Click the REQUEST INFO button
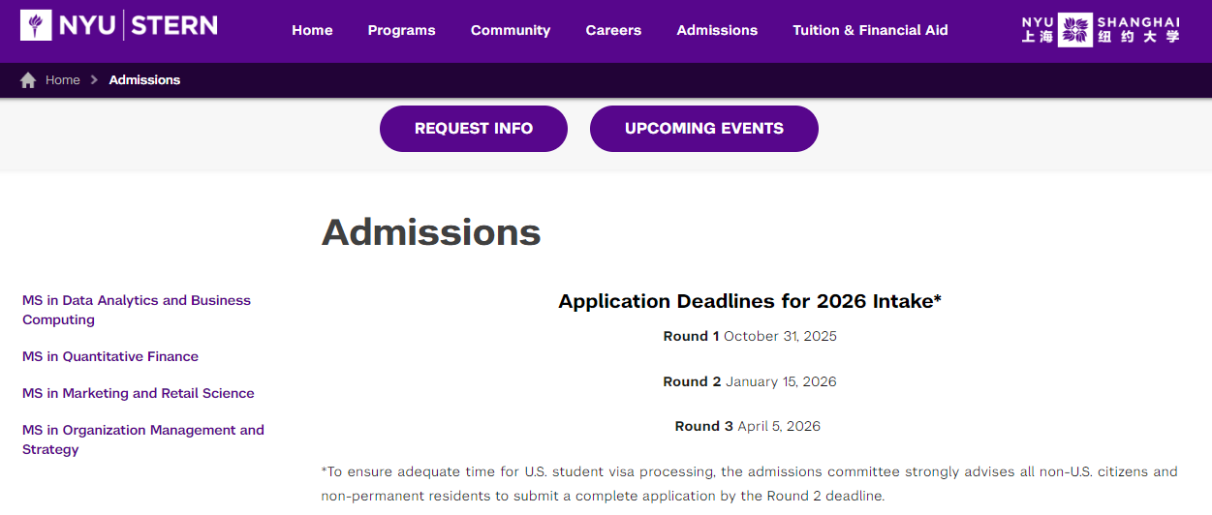This screenshot has height=515, width=1212. coord(474,129)
